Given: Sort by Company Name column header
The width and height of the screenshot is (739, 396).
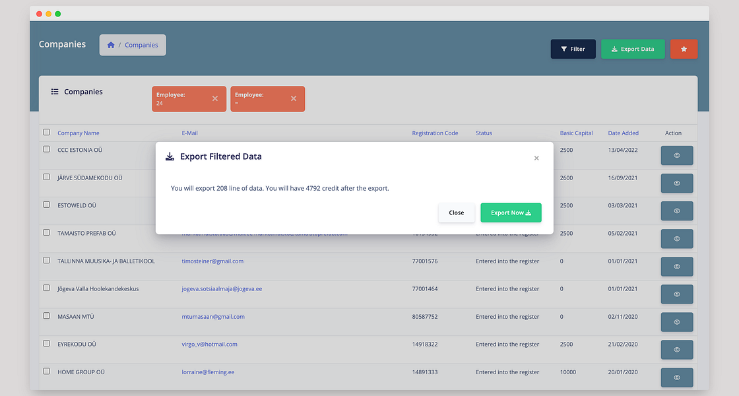Looking at the screenshot, I should (x=79, y=133).
